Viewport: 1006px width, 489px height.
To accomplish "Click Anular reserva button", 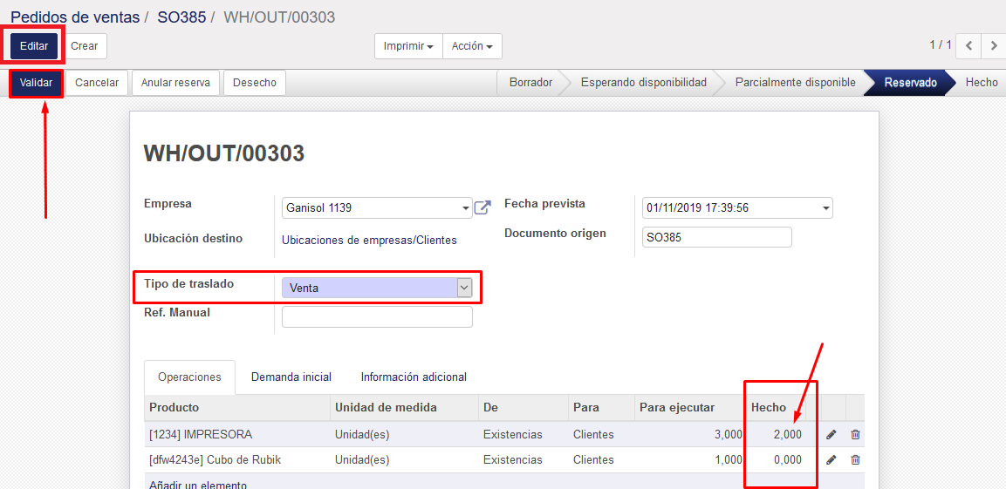I will tap(175, 83).
